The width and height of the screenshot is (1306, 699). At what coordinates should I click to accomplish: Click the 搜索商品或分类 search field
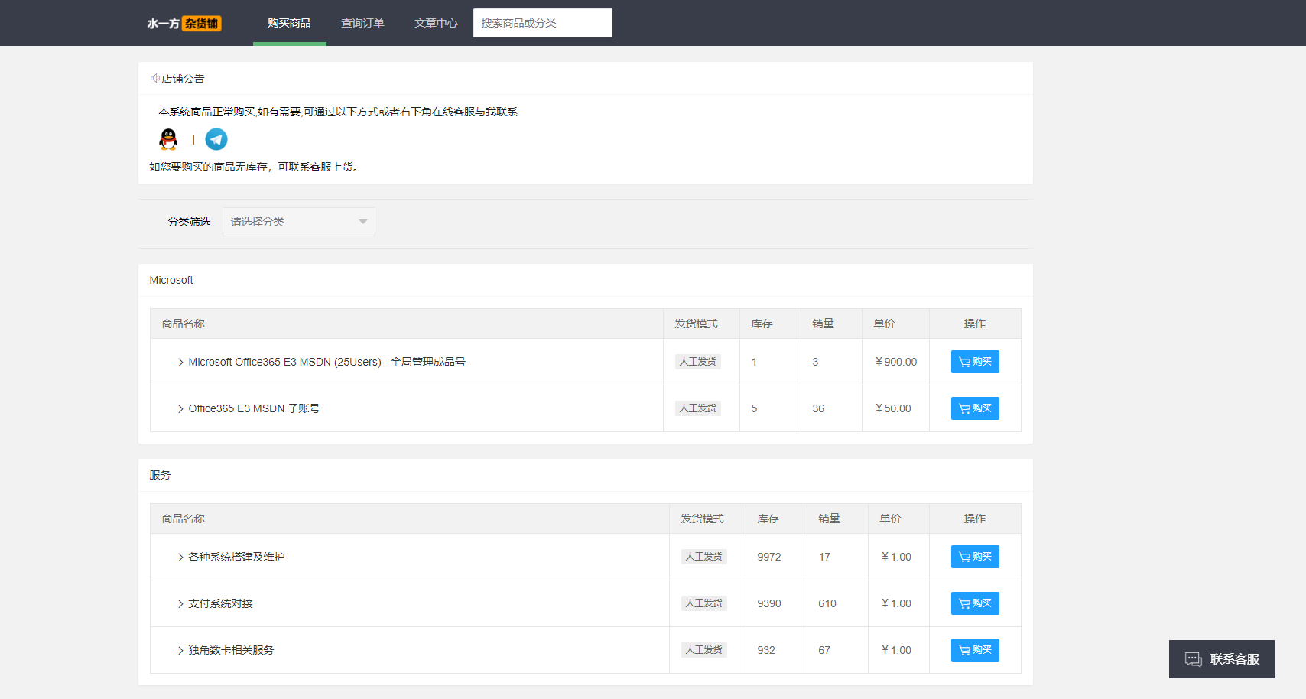pyautogui.click(x=542, y=23)
